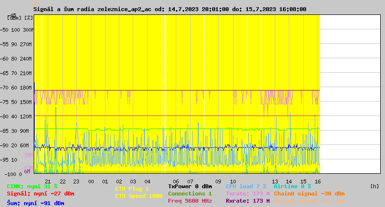Screen dimensions: 385x207
Task: Click the blue Šum noise legend label
Action: point(35,203)
